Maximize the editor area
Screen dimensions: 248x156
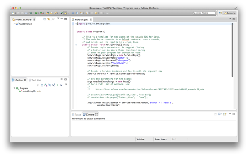[x=234, y=19]
